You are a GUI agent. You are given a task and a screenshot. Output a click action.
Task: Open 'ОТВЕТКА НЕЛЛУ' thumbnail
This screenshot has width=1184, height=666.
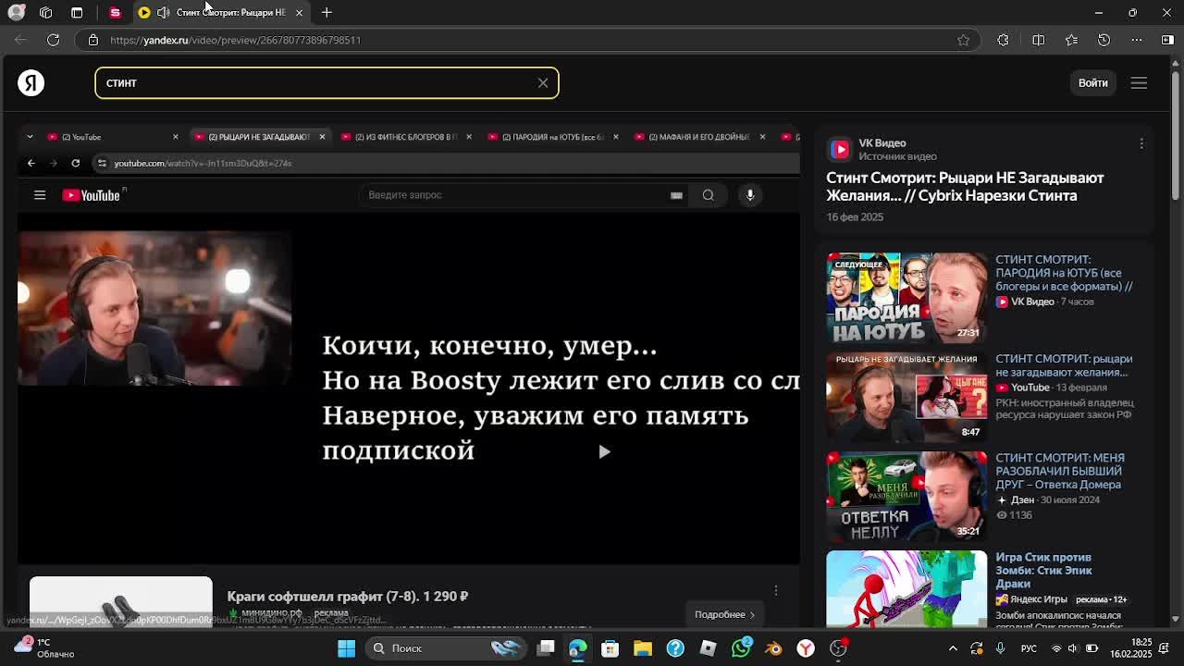click(906, 496)
